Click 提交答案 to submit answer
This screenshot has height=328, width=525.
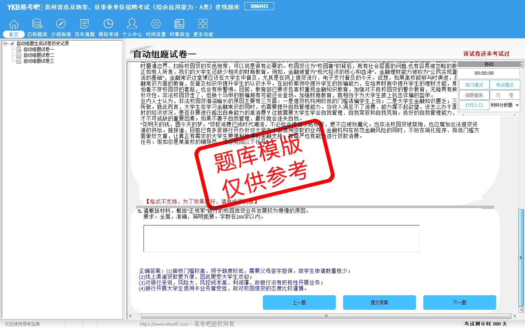[379, 302]
